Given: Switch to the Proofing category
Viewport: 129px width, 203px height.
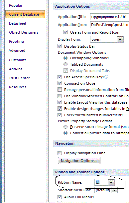Looking at the screenshot, I should [x=16, y=41].
